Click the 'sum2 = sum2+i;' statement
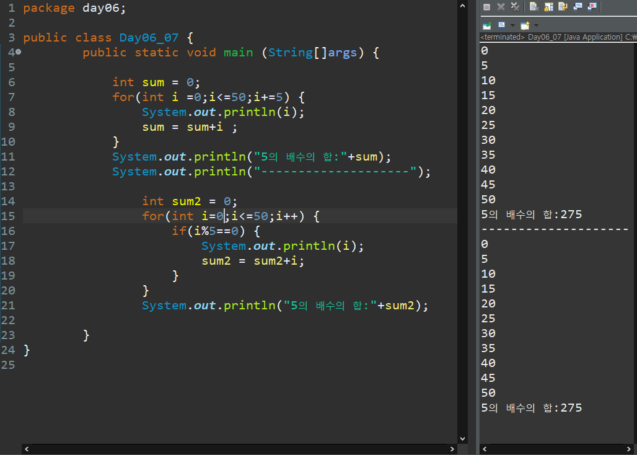This screenshot has height=455, width=637. click(x=253, y=261)
